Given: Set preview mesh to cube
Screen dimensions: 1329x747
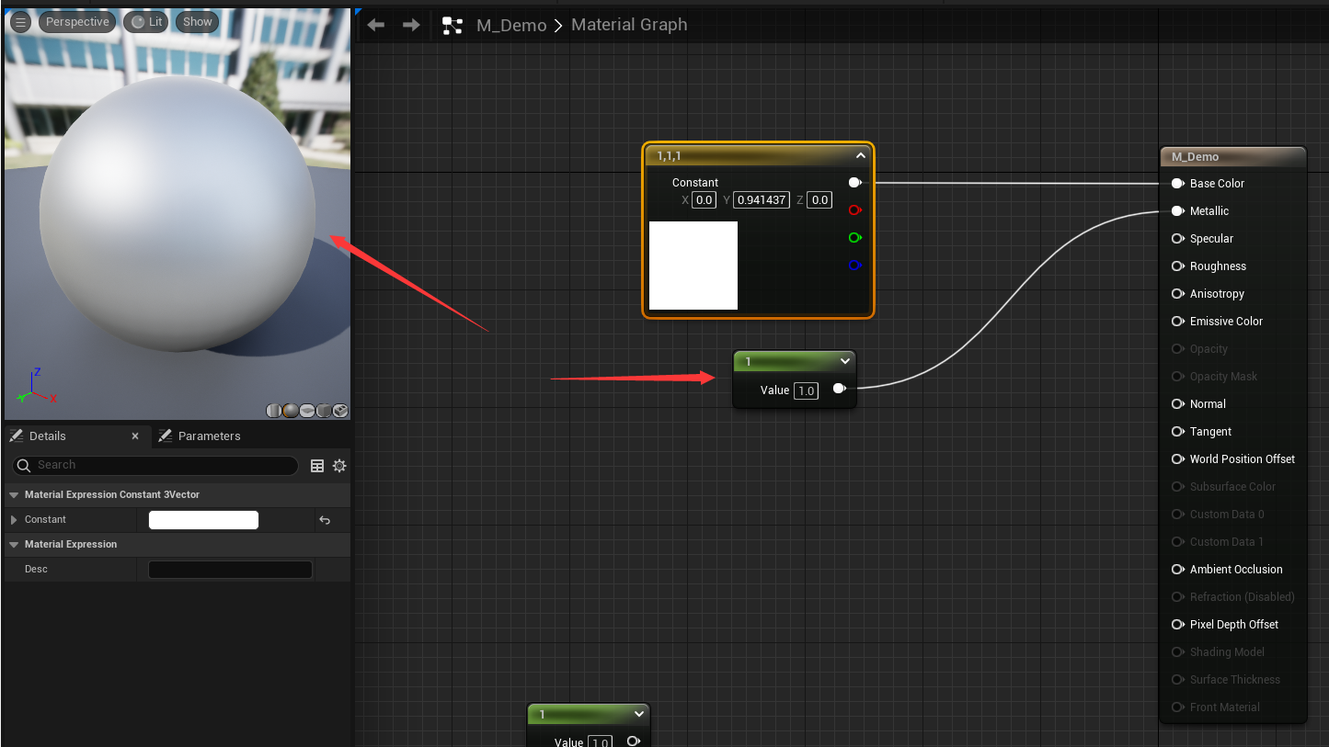Looking at the screenshot, I should tap(324, 411).
